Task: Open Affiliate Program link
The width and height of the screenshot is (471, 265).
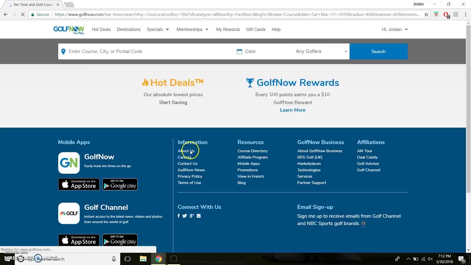Action: [252, 157]
